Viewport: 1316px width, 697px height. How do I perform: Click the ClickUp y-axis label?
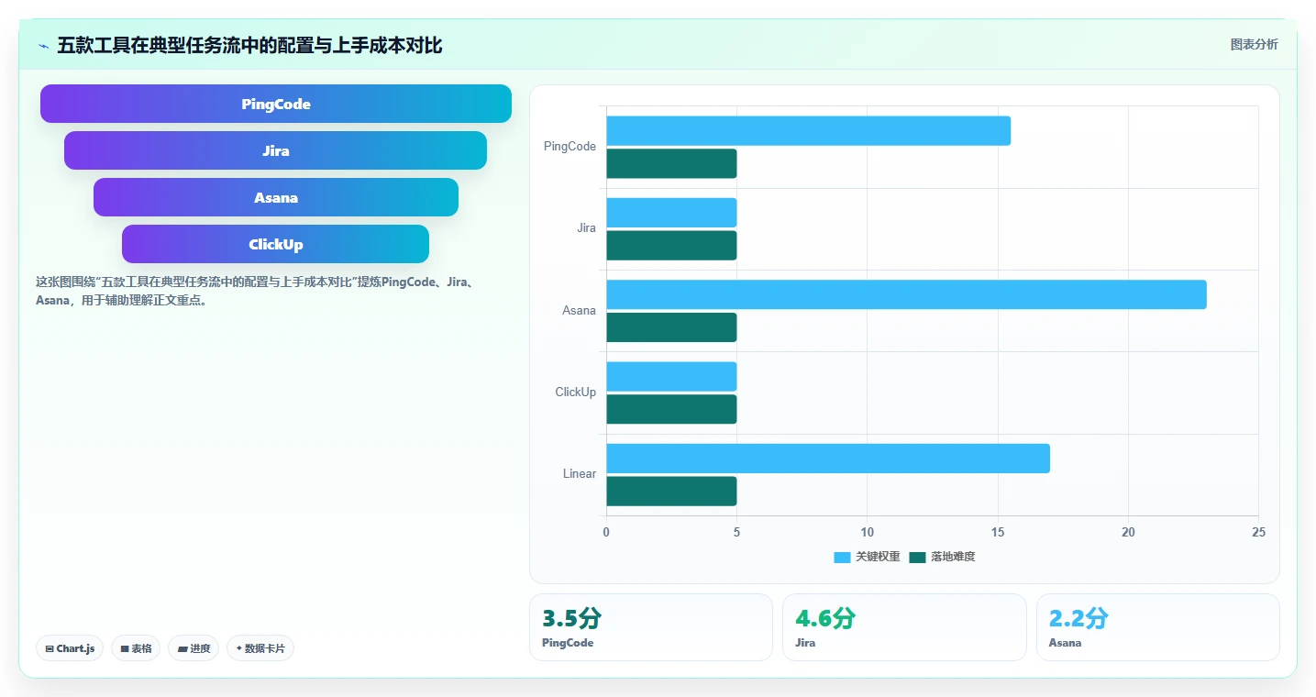(x=575, y=392)
